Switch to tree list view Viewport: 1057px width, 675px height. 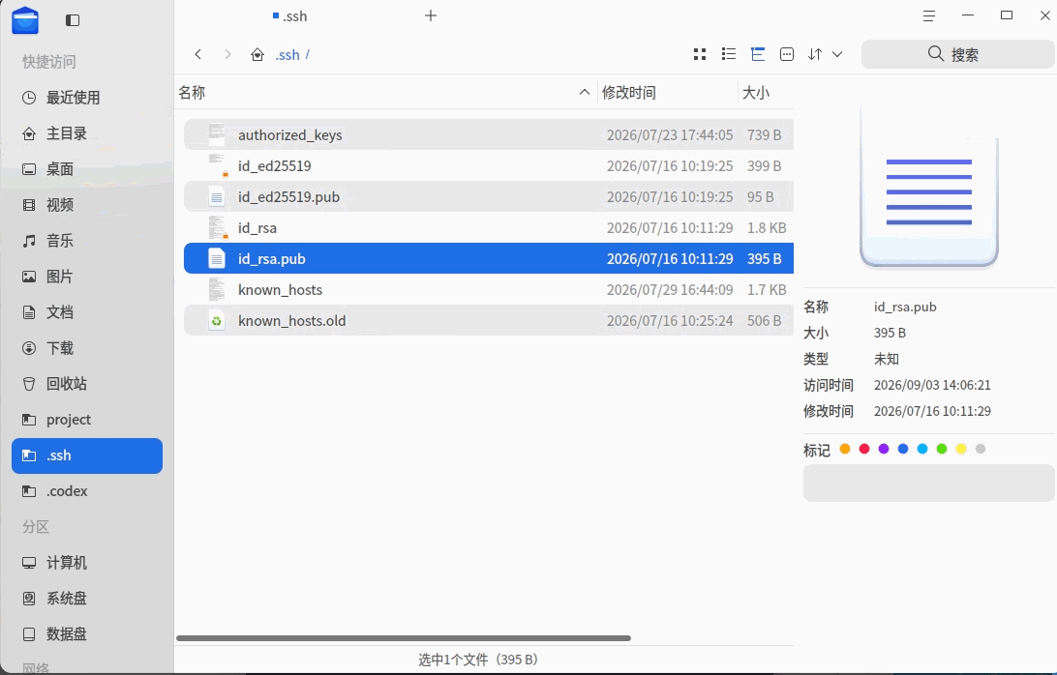pos(758,54)
